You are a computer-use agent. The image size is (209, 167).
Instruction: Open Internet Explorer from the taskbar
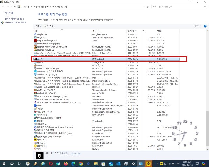point(43,164)
